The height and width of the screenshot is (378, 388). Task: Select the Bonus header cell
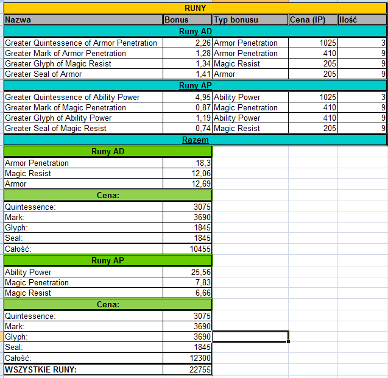(188, 20)
